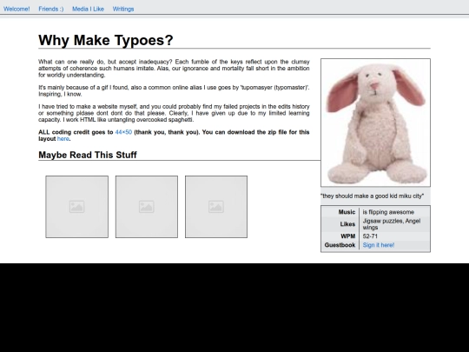Click the Music row in info table

click(376, 212)
